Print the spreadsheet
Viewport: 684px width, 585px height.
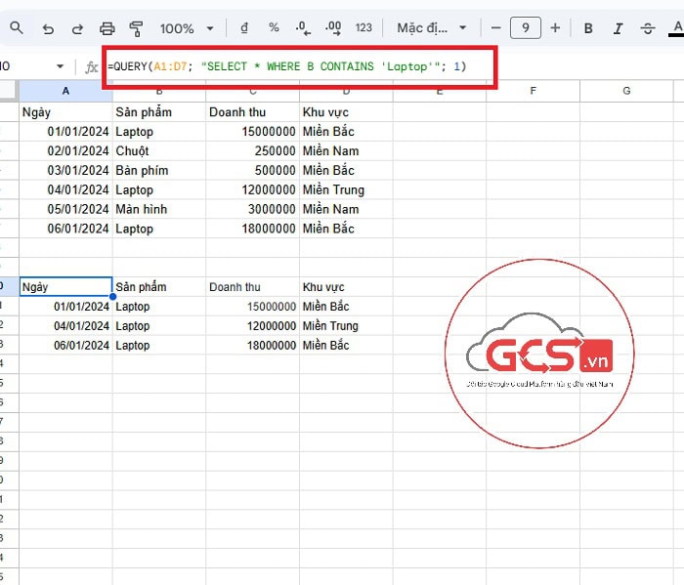[x=107, y=28]
